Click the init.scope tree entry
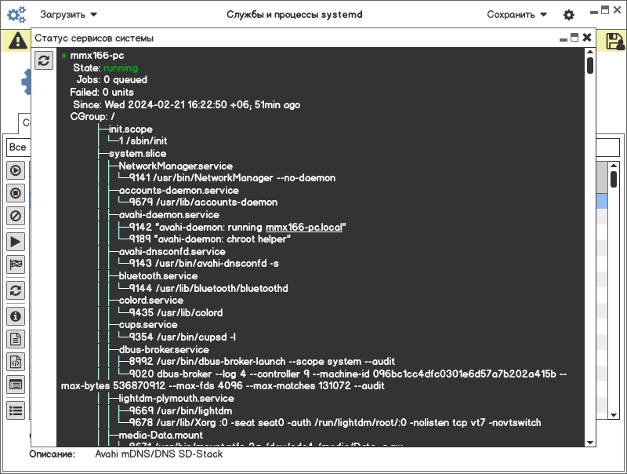Image resolution: width=627 pixels, height=474 pixels. (x=131, y=129)
